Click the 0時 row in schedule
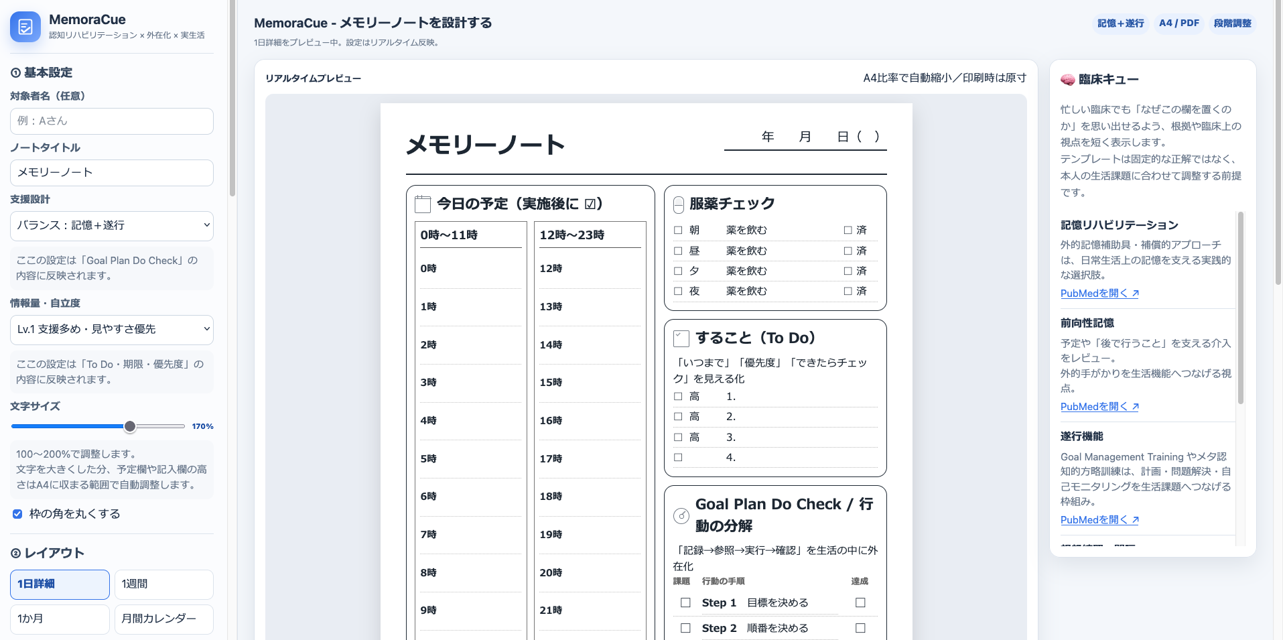Image resolution: width=1283 pixels, height=640 pixels. pyautogui.click(x=470, y=269)
